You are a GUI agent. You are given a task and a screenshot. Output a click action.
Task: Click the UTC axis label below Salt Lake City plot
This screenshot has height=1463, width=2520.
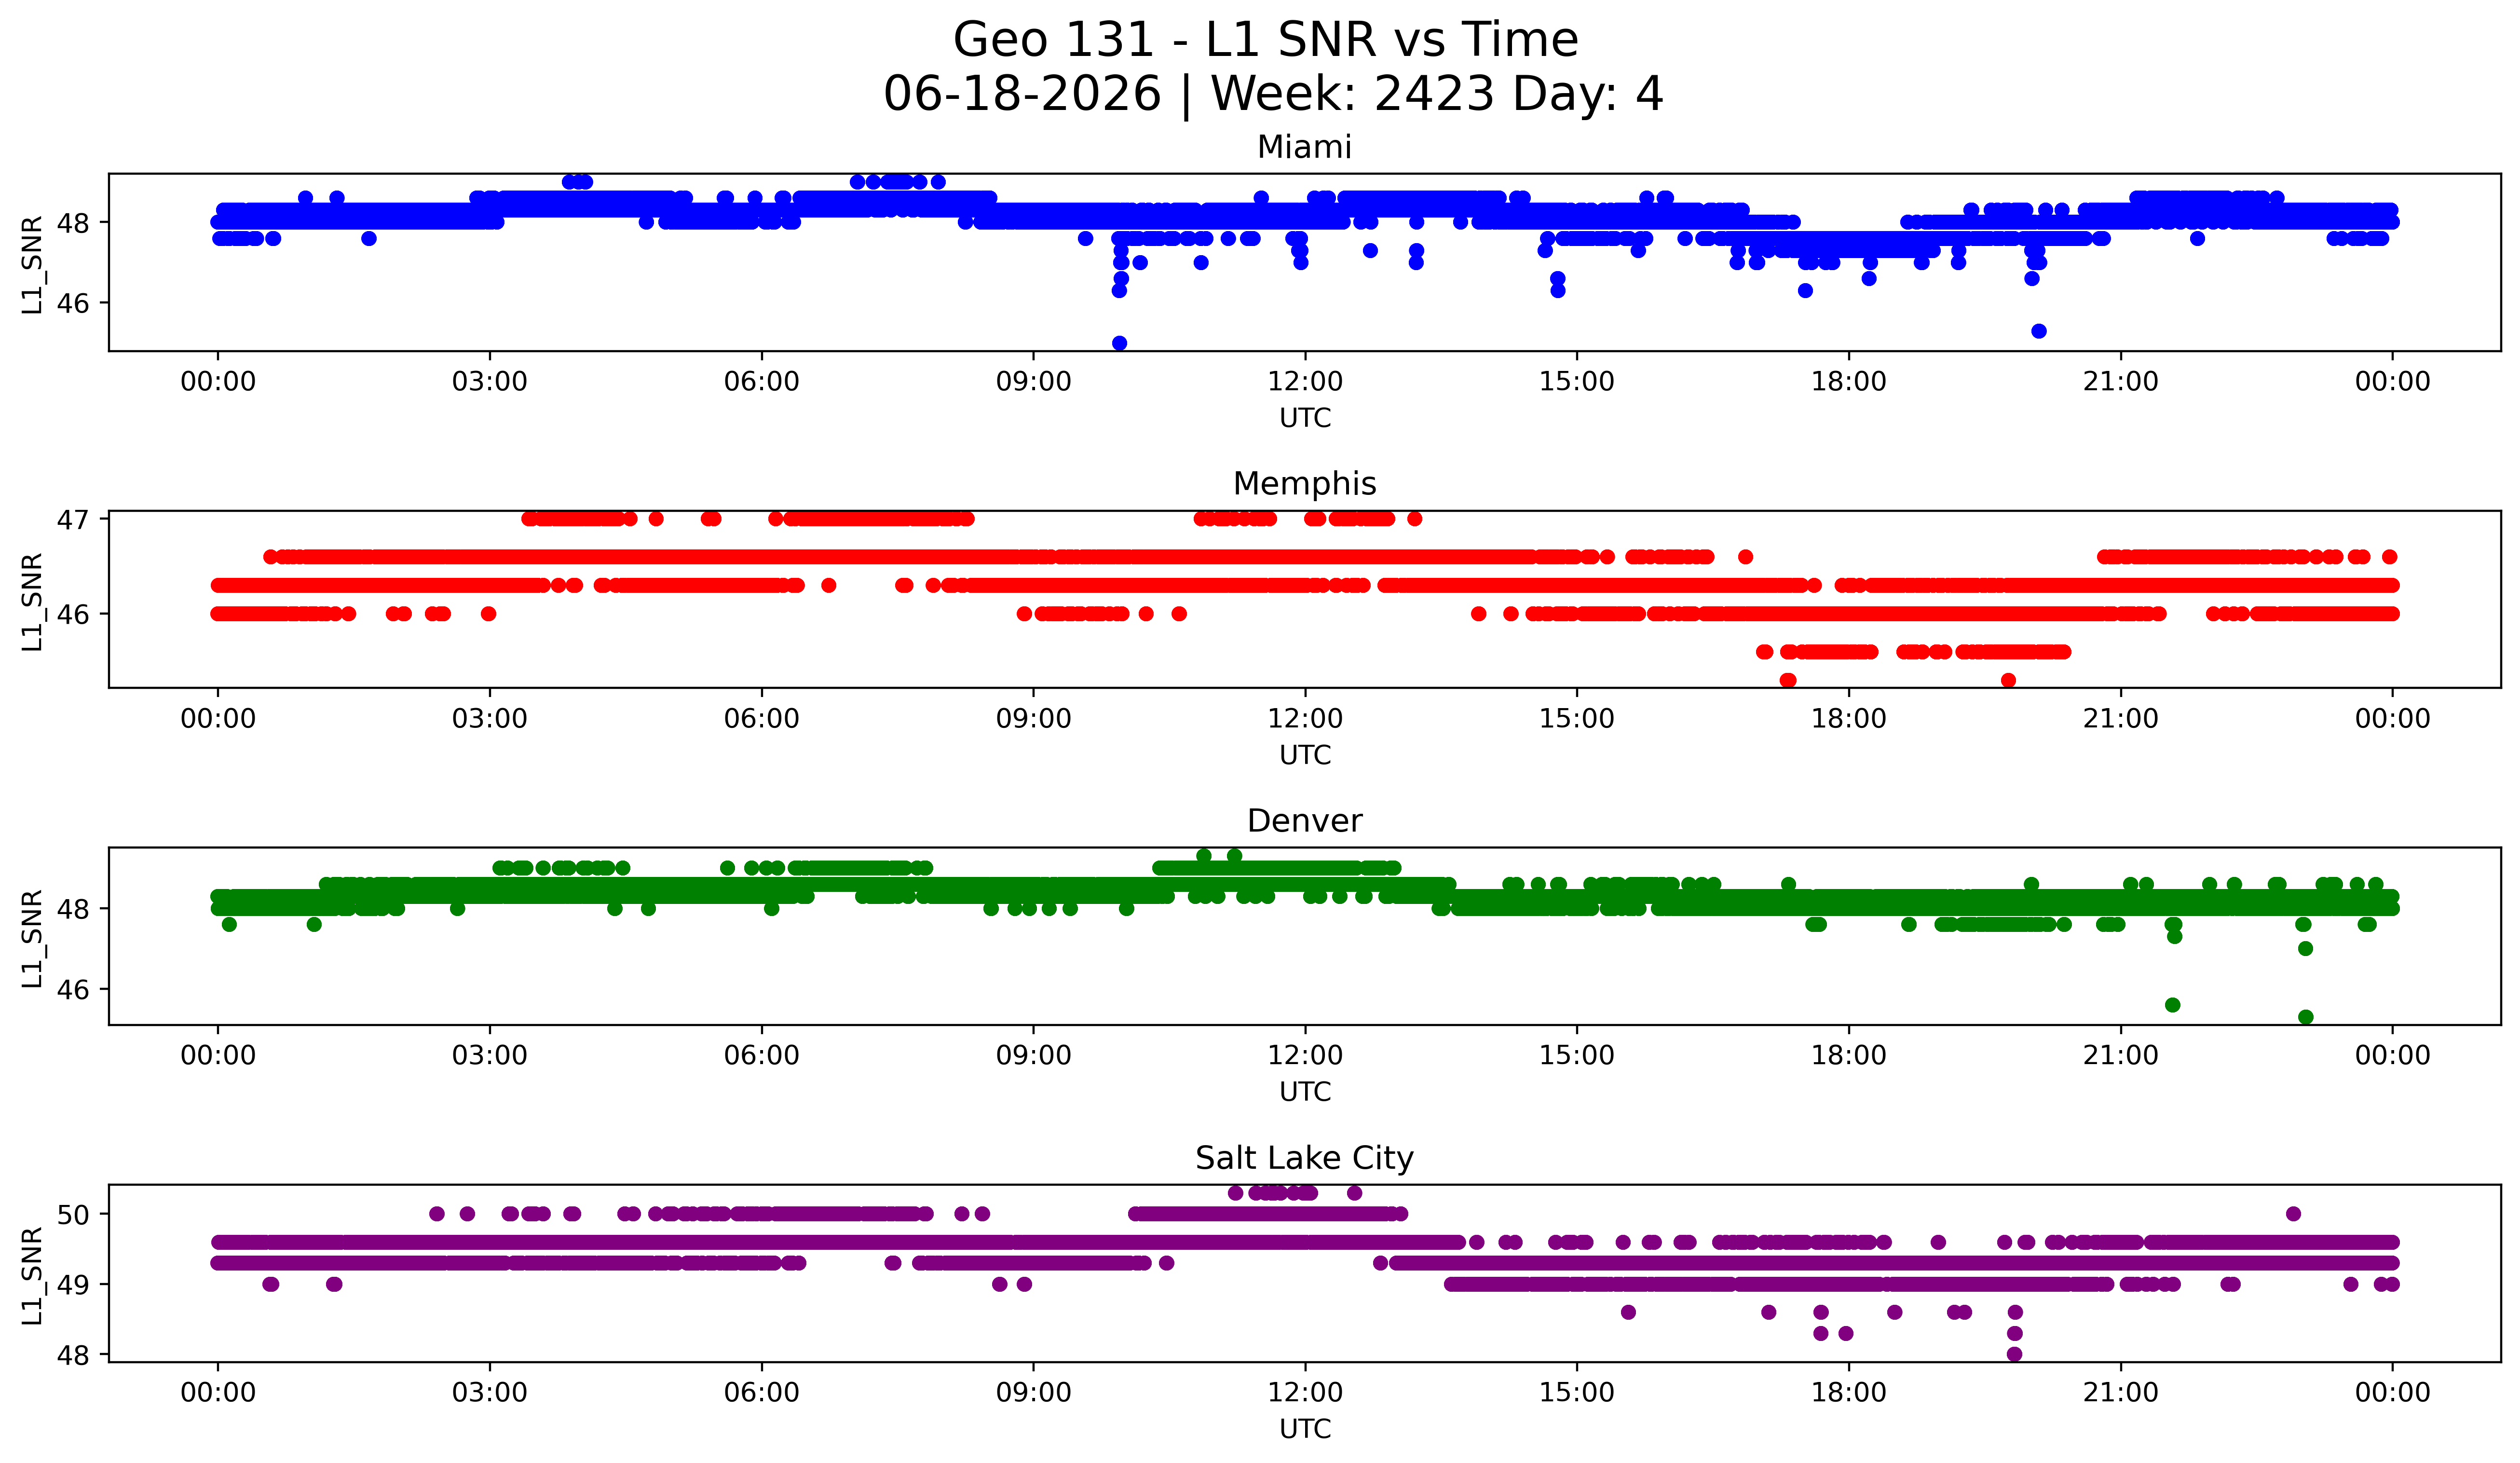[x=1304, y=1429]
